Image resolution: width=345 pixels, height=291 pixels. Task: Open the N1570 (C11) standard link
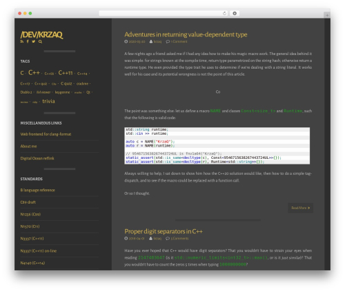click(30, 226)
